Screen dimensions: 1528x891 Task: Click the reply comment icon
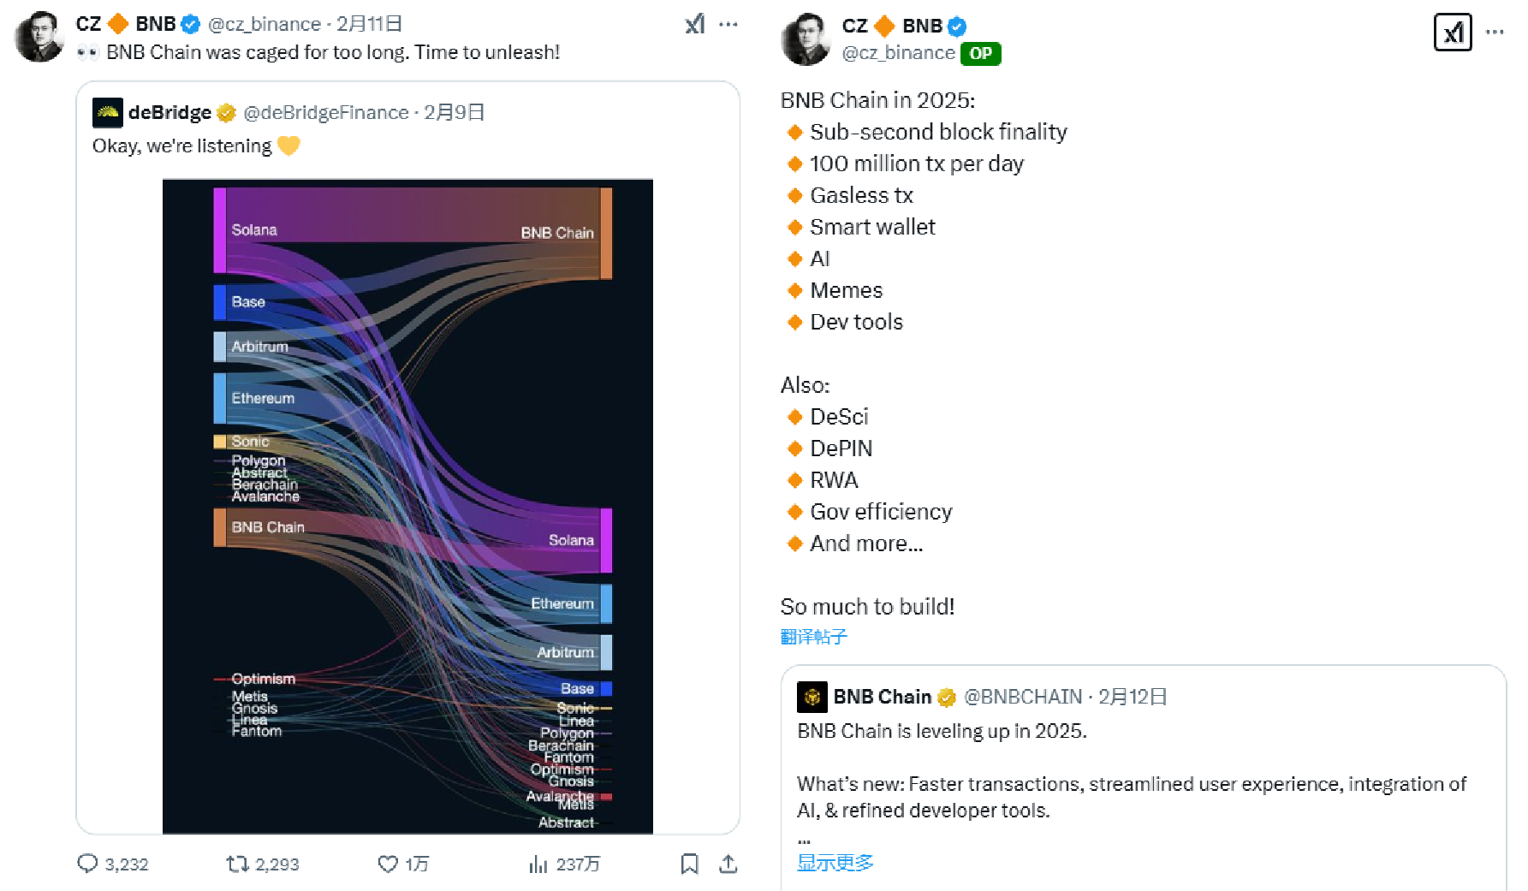click(x=87, y=864)
